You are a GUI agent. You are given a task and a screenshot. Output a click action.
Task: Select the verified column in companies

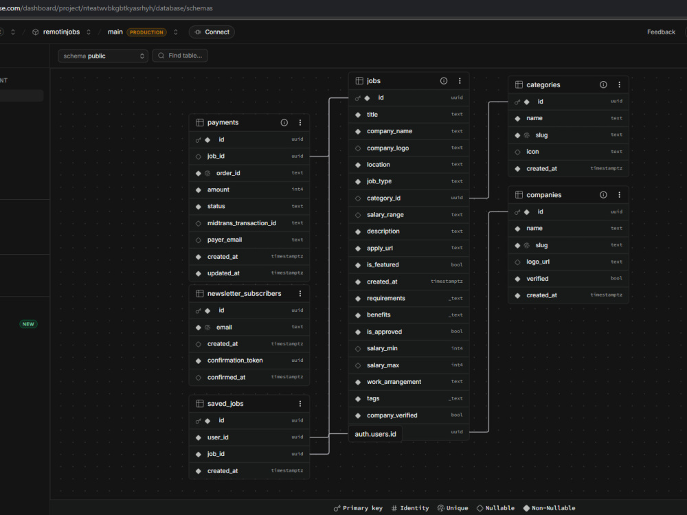pos(568,279)
